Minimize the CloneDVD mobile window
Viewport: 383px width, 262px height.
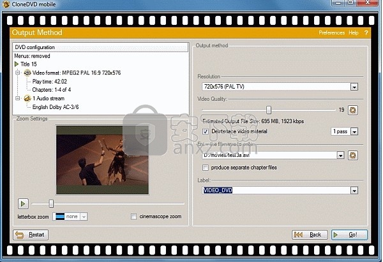338,3
